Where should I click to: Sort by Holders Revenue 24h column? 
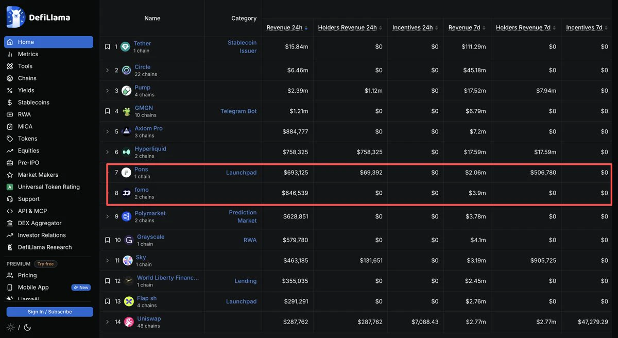pyautogui.click(x=350, y=27)
